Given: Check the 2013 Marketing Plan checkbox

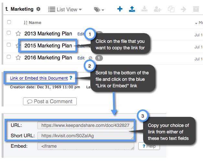Looking at the screenshot, I should pyautogui.click(x=9, y=33).
